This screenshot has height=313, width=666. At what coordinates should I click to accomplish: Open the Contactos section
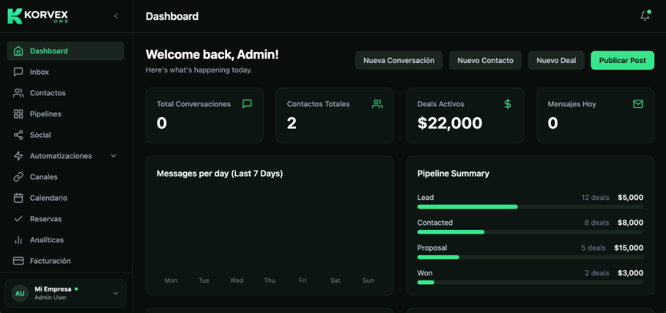click(x=66, y=93)
